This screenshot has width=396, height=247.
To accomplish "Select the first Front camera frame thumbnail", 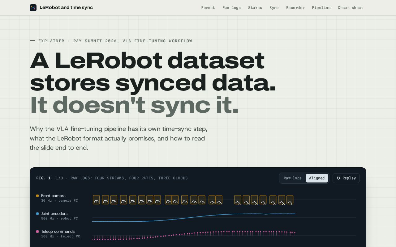I will pos(96,200).
